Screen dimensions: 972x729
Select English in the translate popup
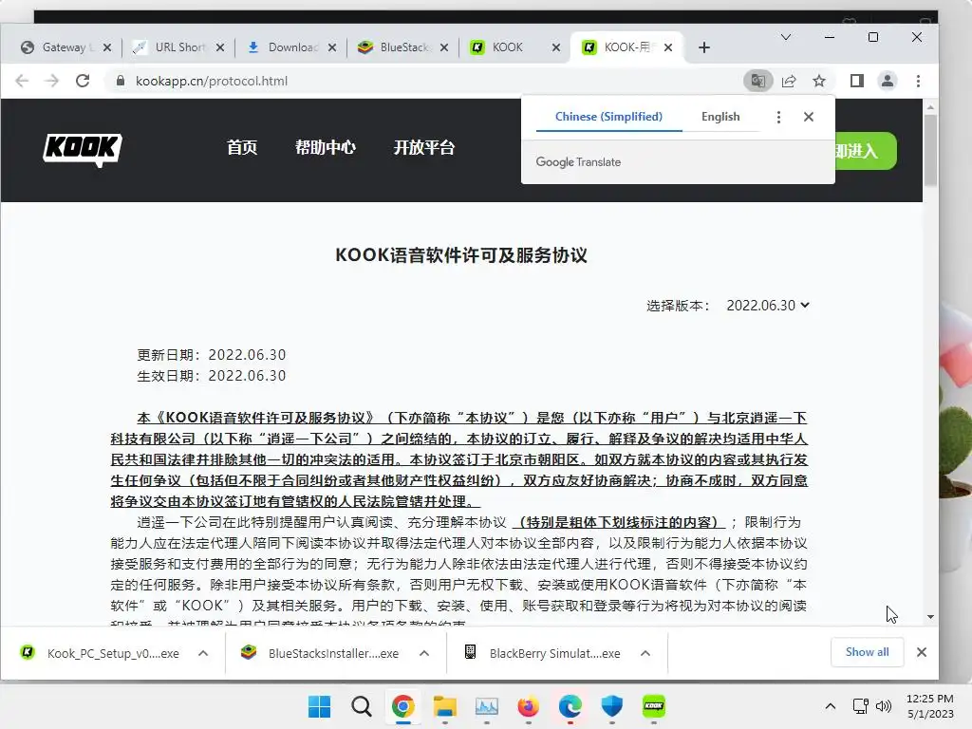pos(720,117)
